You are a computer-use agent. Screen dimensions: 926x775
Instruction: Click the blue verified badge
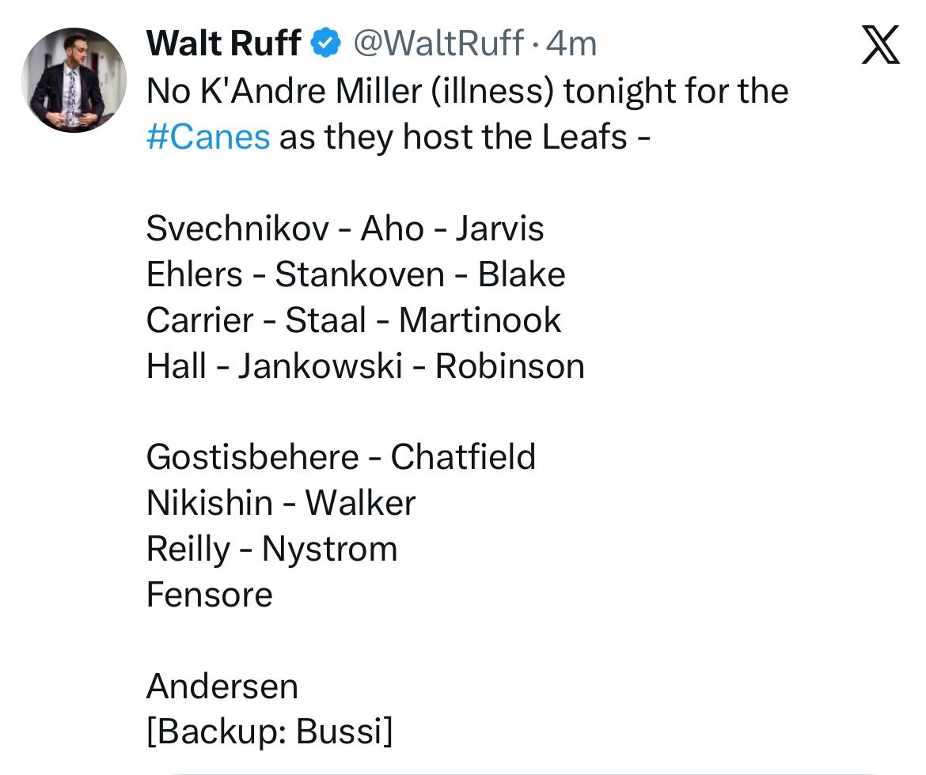tap(325, 43)
